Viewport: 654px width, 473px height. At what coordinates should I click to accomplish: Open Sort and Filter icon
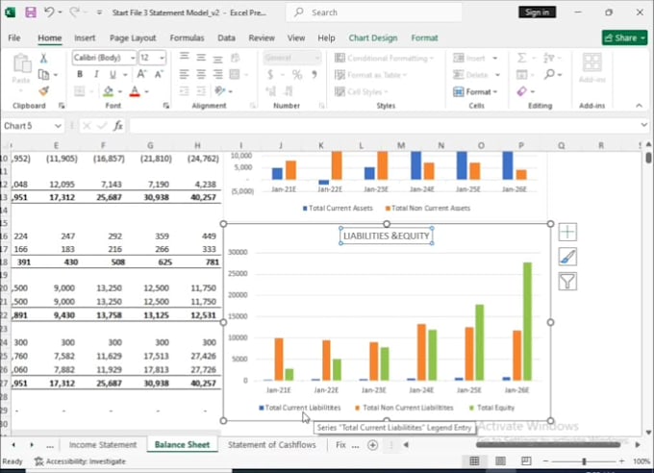549,58
